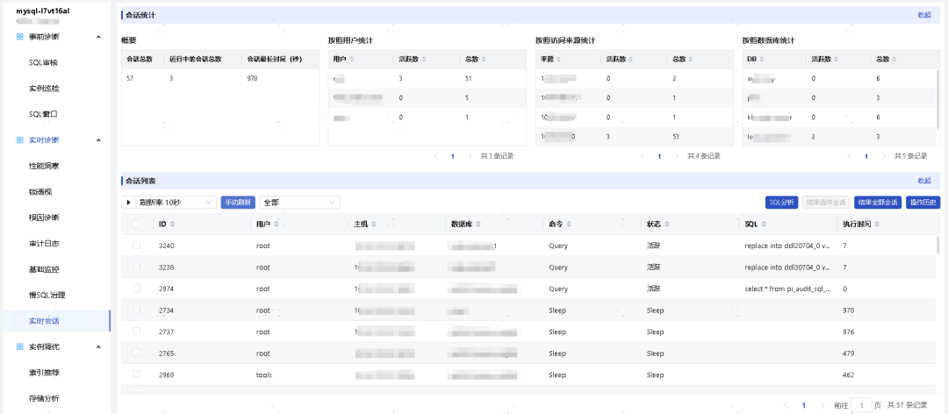This screenshot has width=948, height=414.
Task: Open 实例巡检 in the sidebar
Action: click(x=44, y=89)
